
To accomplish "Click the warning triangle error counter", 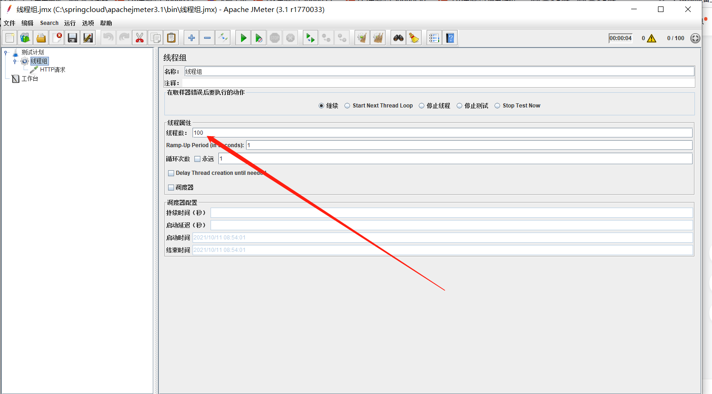I will [x=652, y=38].
